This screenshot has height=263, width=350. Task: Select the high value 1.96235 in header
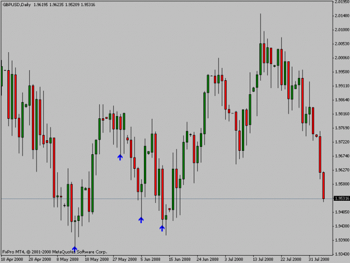tap(57, 4)
